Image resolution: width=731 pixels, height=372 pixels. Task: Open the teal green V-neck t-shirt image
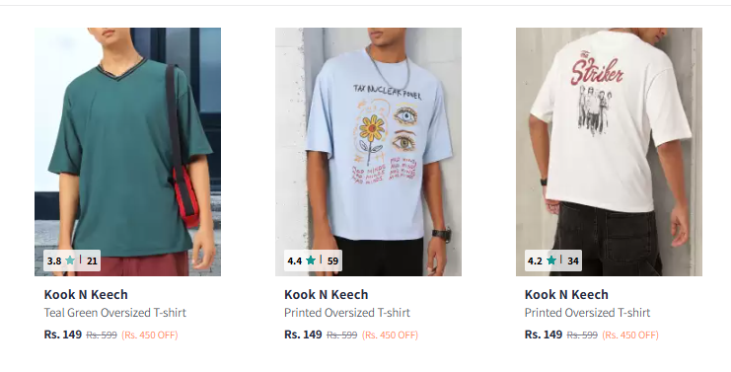tap(127, 152)
